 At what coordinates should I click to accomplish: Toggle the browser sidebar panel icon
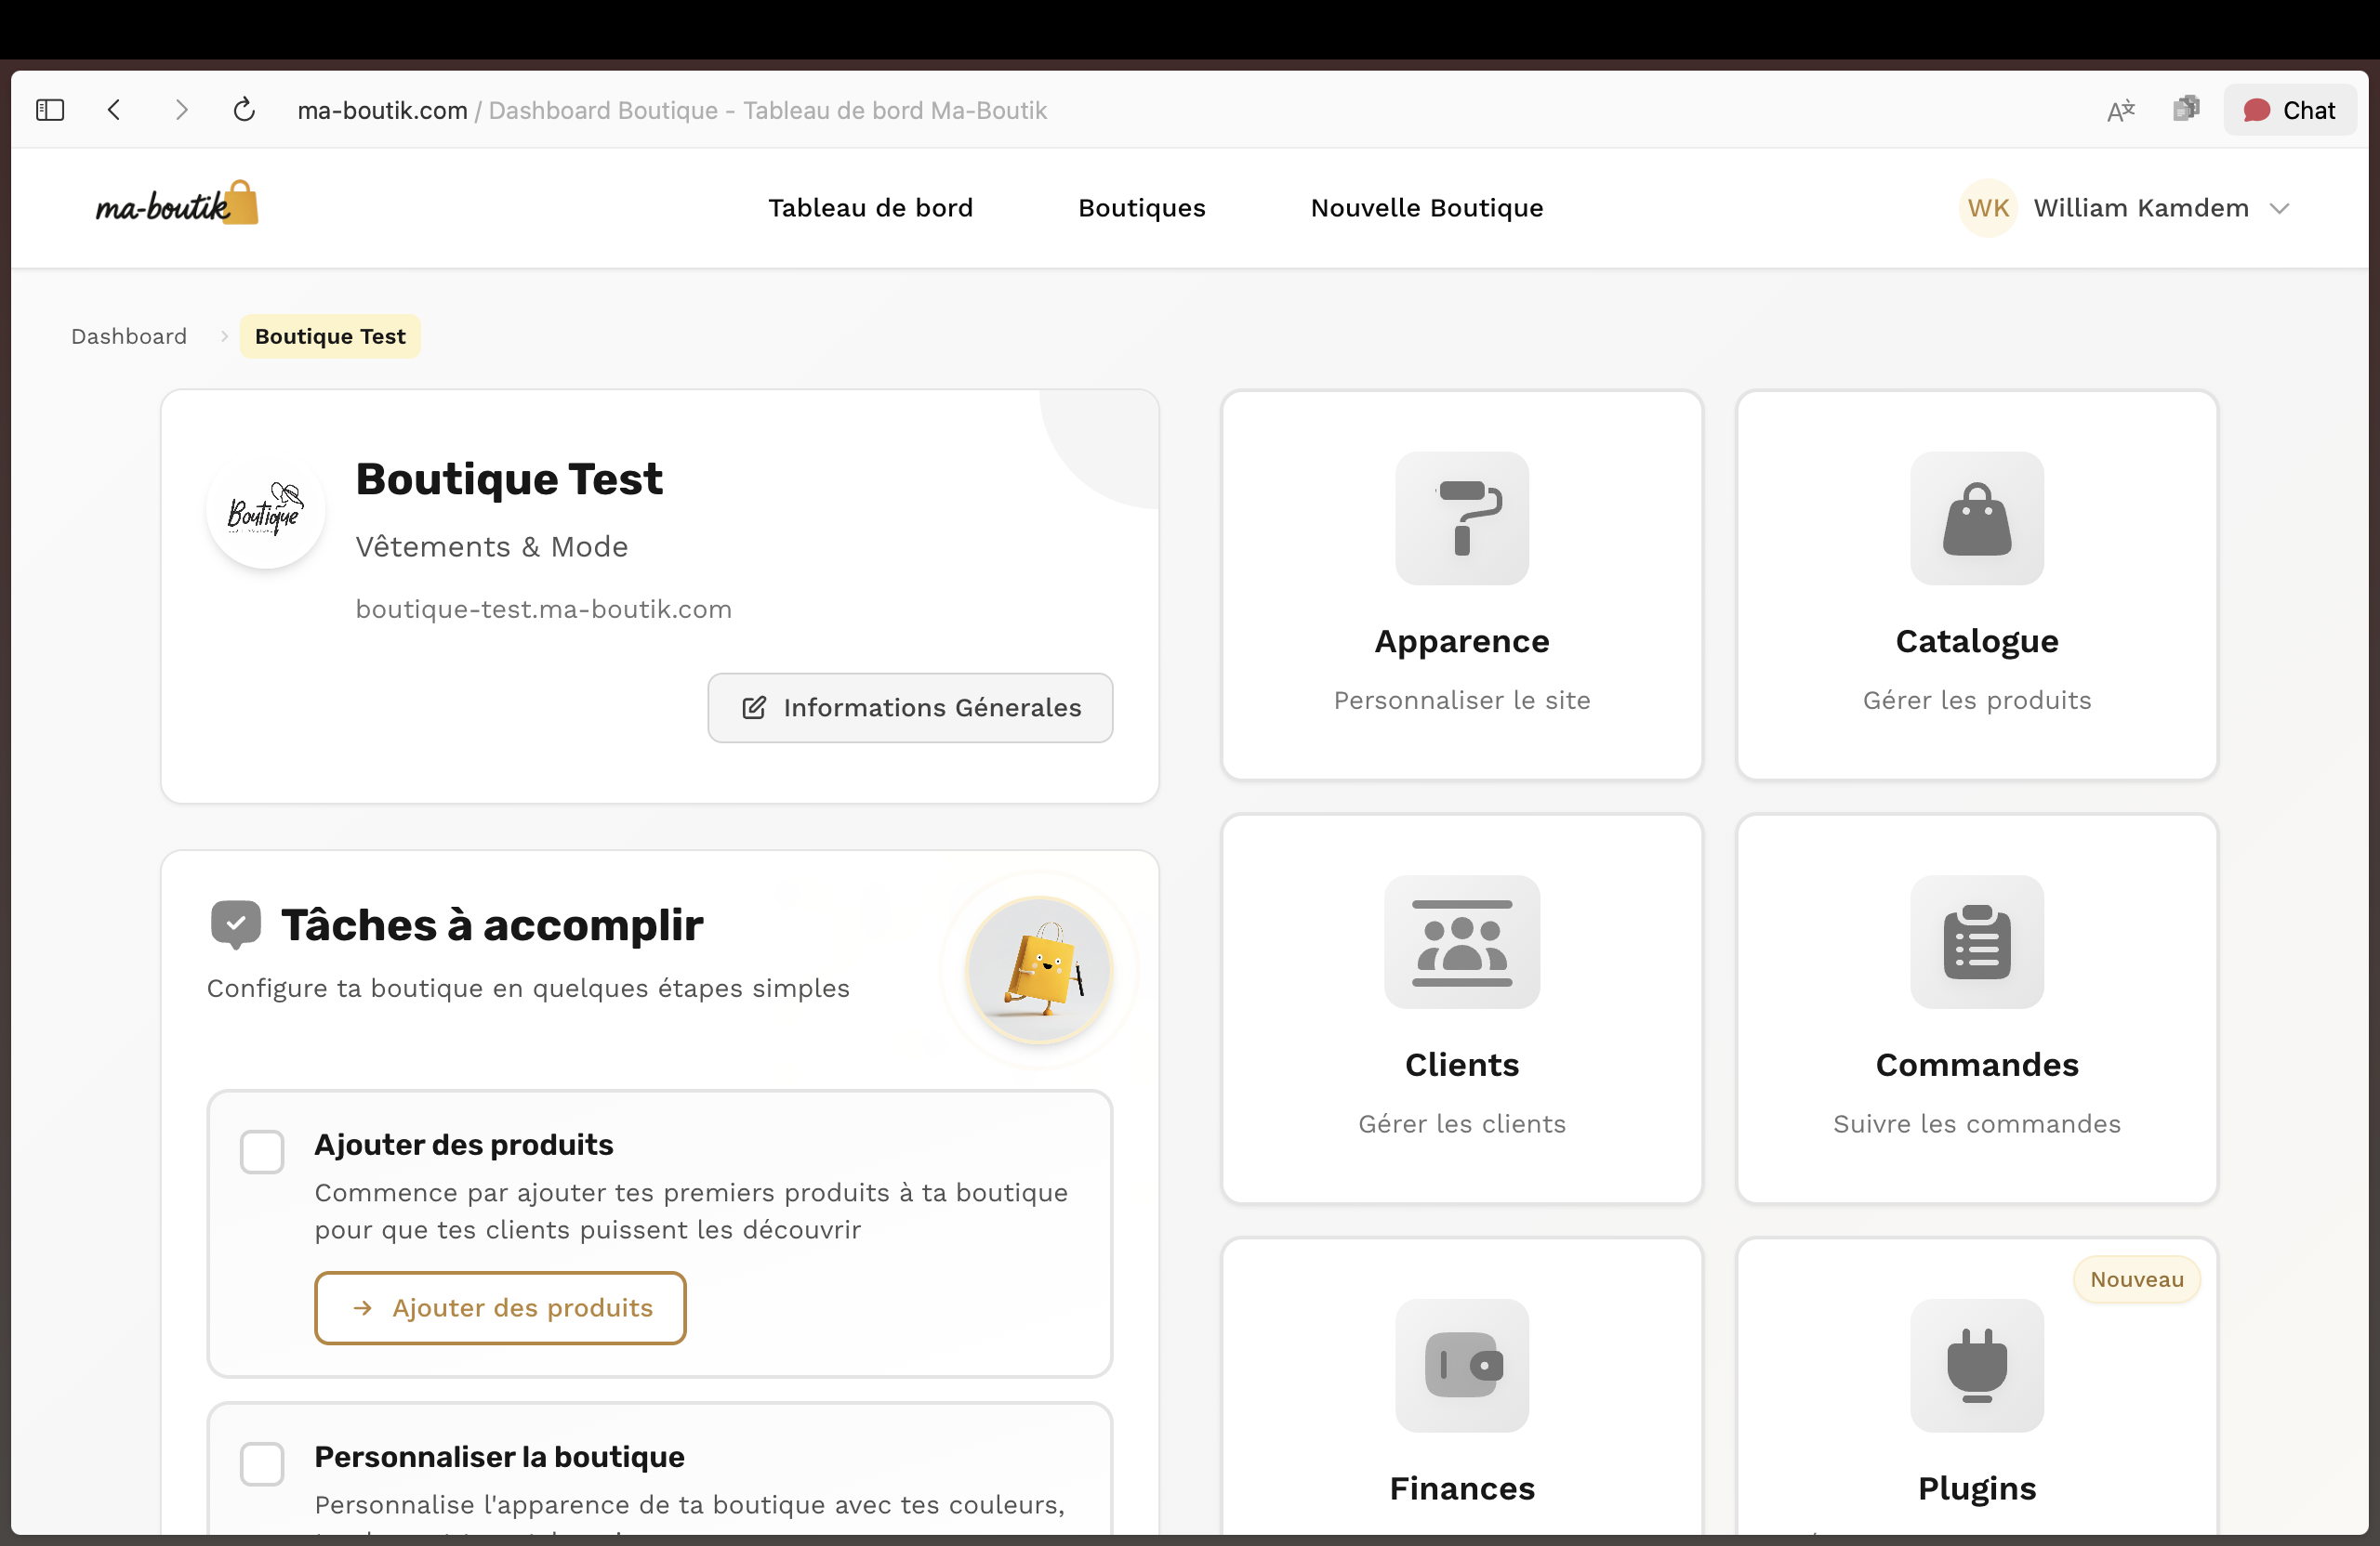tap(50, 110)
